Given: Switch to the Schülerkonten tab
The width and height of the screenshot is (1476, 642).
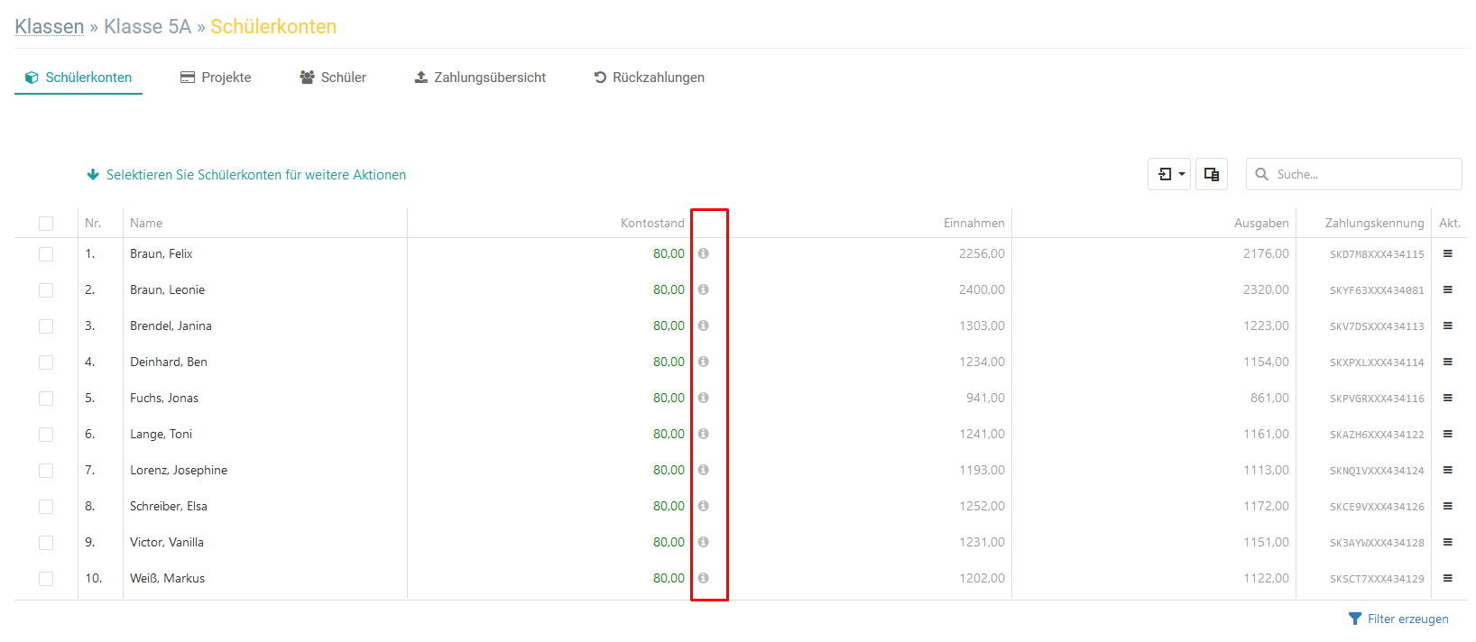Looking at the screenshot, I should pos(78,78).
